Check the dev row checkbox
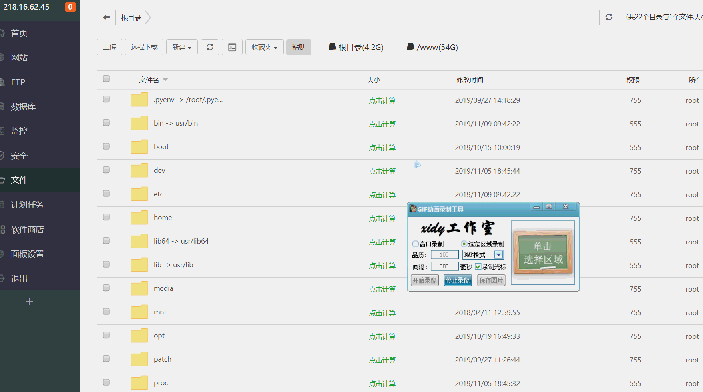This screenshot has height=392, width=703. (x=106, y=170)
